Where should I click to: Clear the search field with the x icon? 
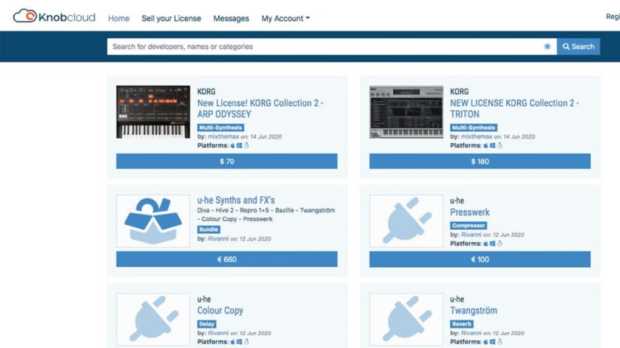point(547,47)
